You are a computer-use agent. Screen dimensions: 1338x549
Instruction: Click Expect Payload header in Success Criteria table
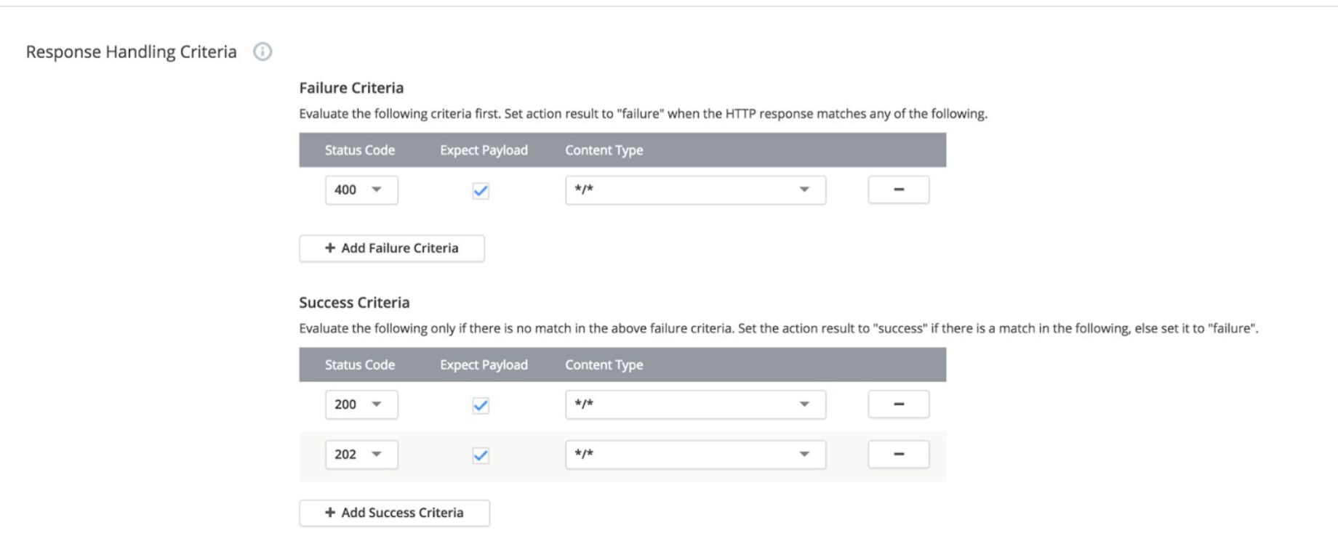484,365
